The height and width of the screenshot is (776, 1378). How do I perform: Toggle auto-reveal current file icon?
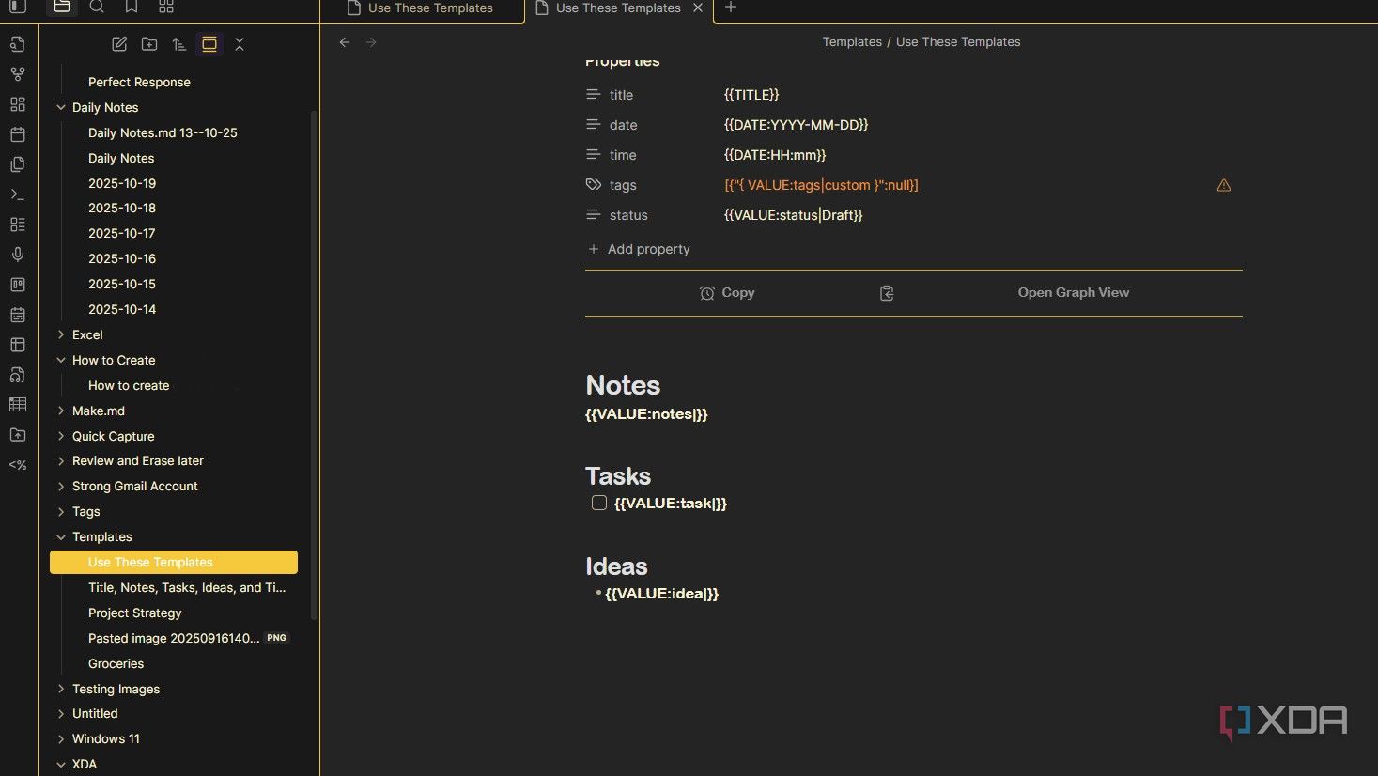[x=209, y=44]
